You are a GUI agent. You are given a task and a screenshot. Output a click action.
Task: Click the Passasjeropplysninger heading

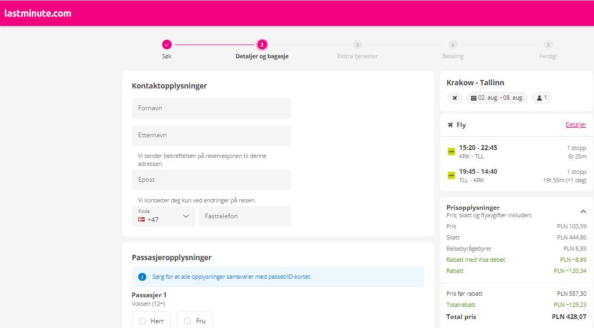172,258
